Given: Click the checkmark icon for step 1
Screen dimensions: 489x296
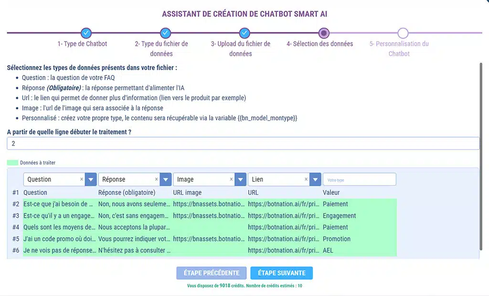Looking at the screenshot, I should (x=86, y=33).
